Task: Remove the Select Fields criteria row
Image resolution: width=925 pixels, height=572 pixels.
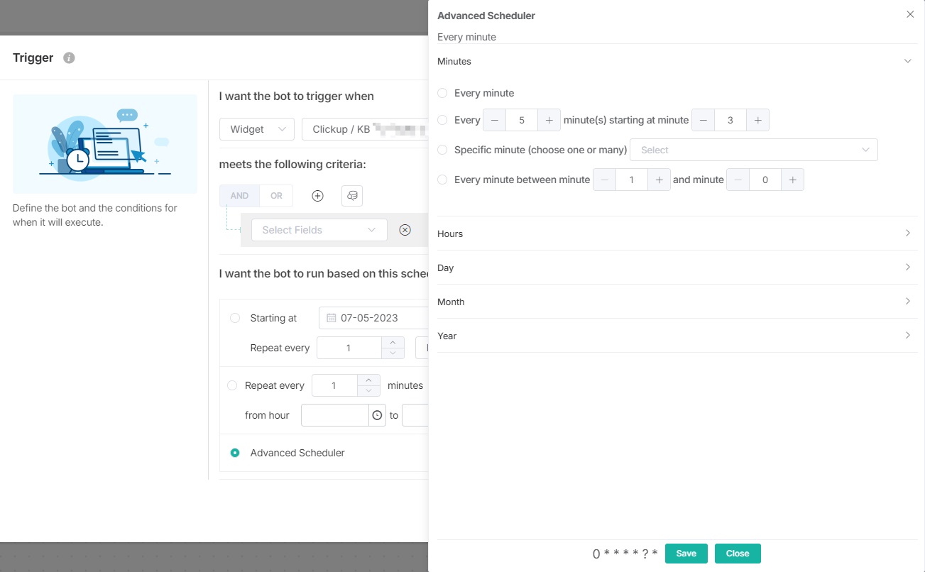Action: pos(405,230)
